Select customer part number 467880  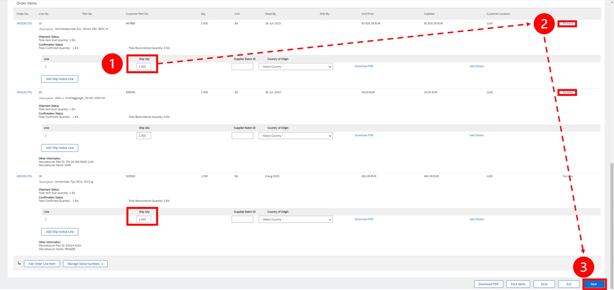[130, 24]
